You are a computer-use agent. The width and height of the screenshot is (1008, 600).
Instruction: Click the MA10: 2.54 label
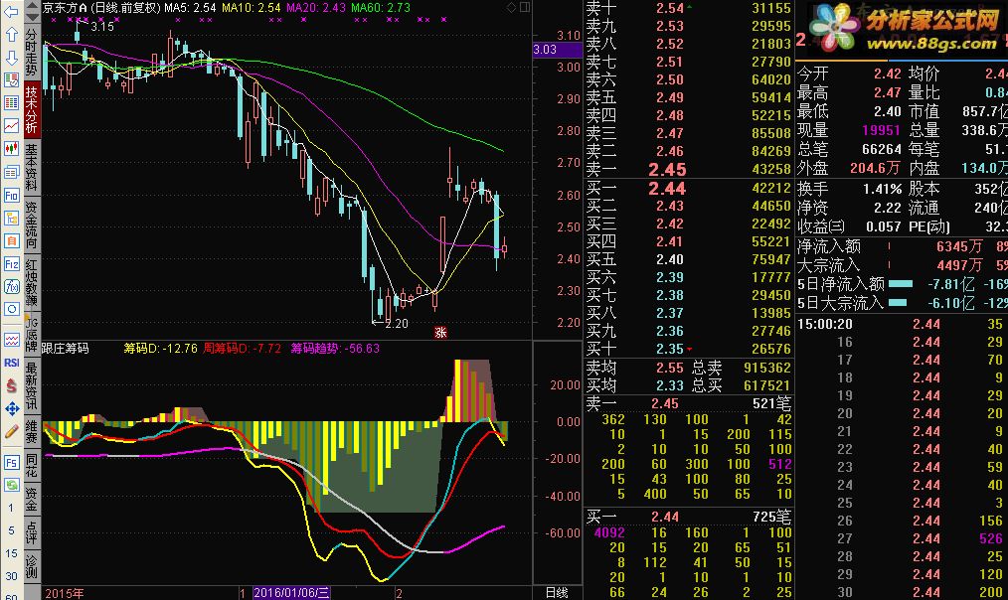click(x=252, y=8)
